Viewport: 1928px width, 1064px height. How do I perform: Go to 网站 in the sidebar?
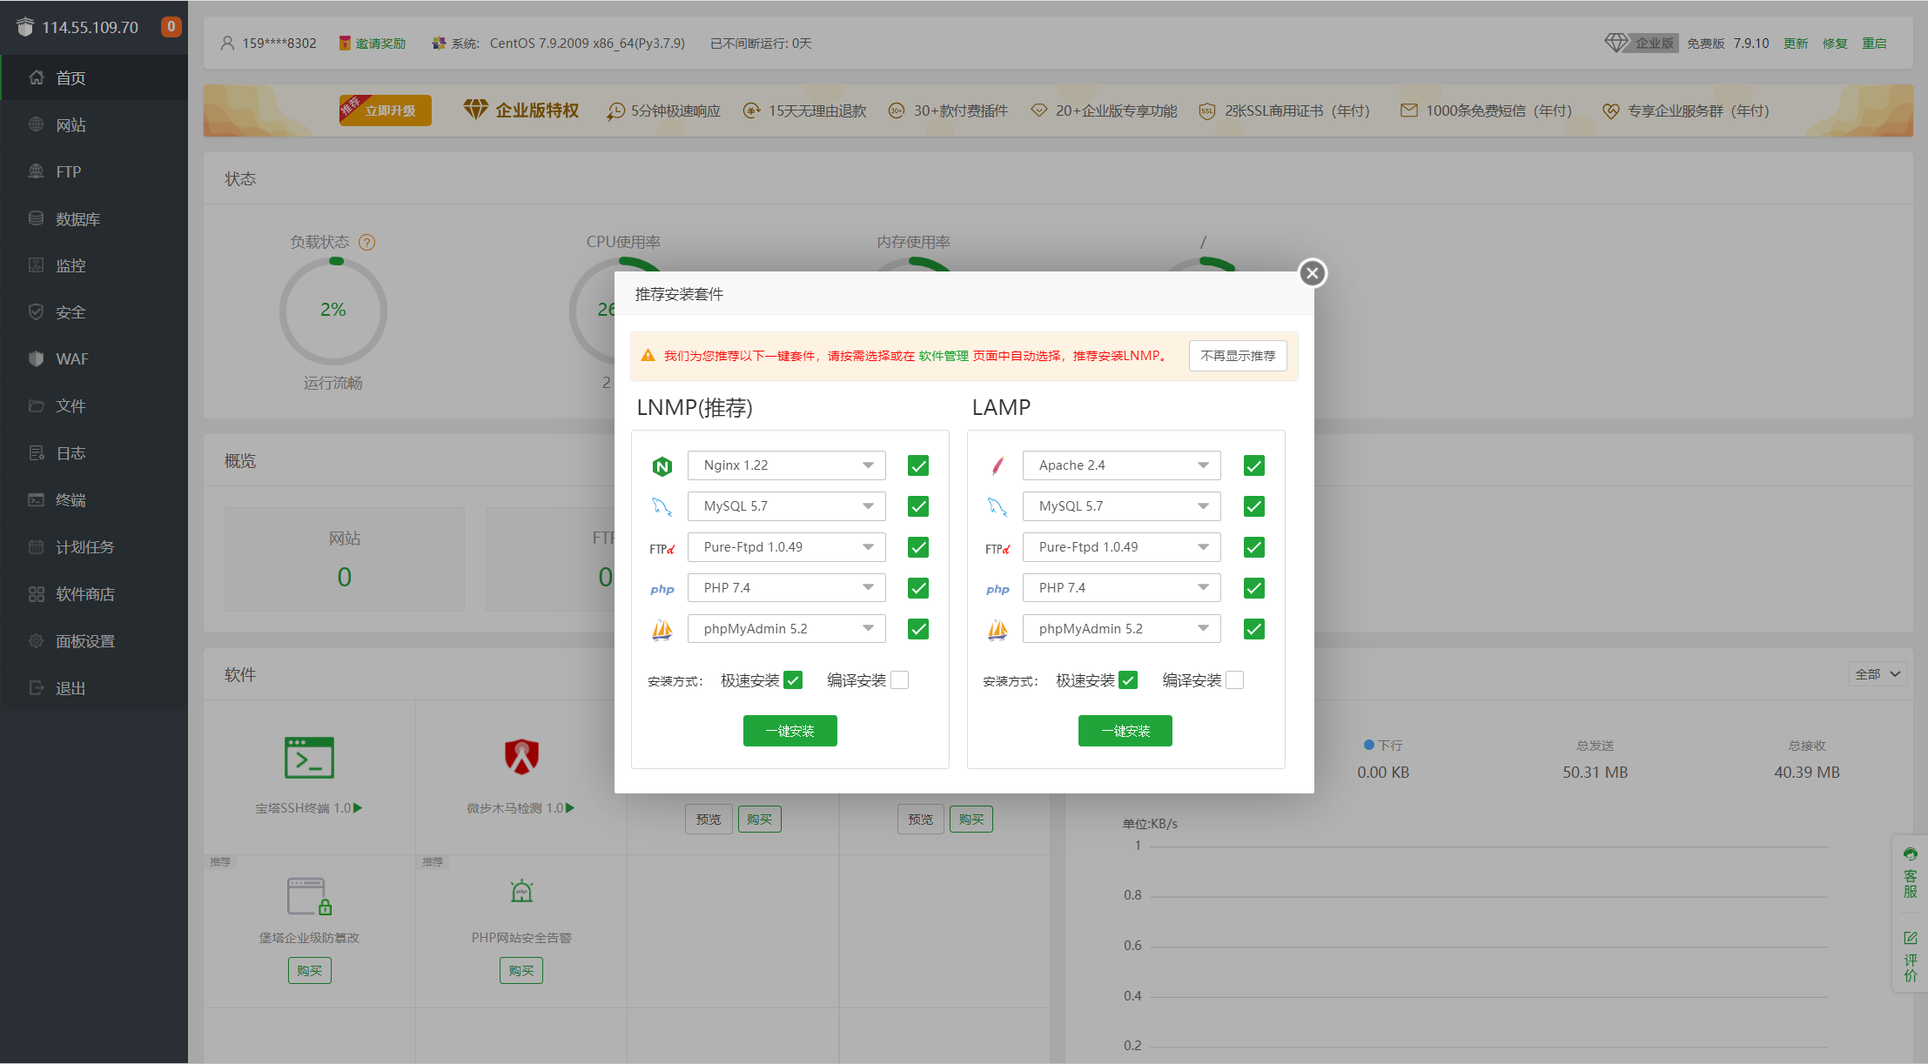coord(94,125)
